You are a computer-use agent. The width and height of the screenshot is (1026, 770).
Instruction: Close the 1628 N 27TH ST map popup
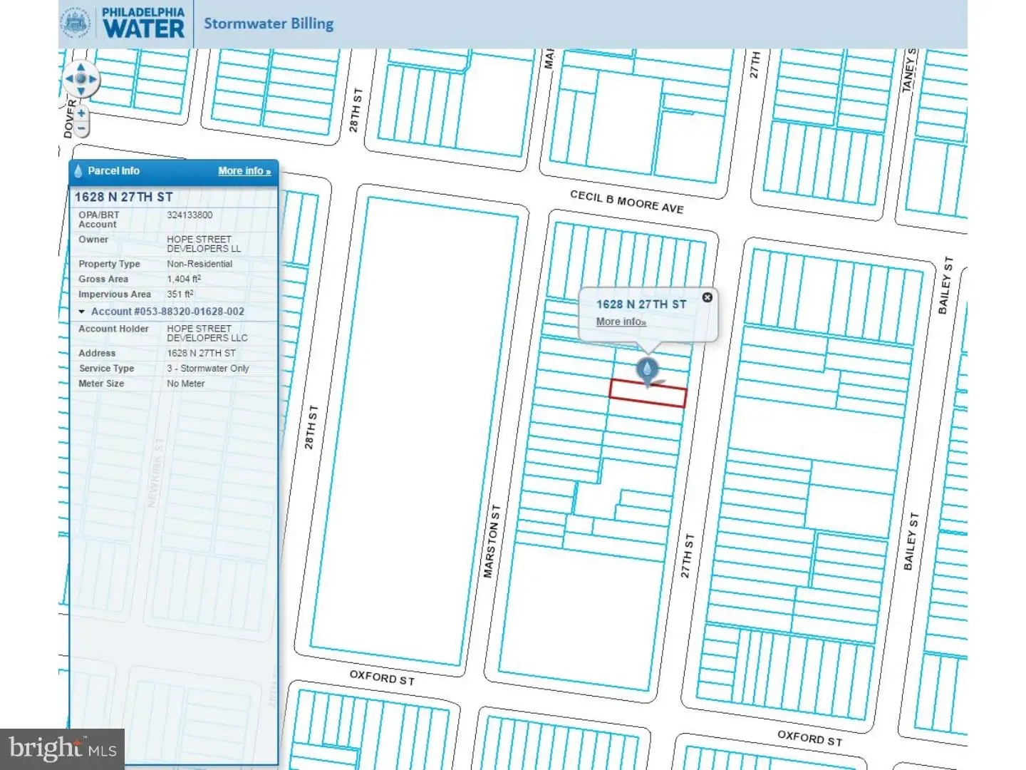[x=707, y=297]
